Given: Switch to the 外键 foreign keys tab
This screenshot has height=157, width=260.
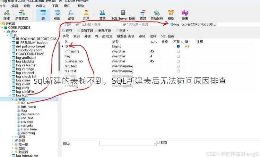Looking at the screenshot, I should pyautogui.click(x=87, y=36).
